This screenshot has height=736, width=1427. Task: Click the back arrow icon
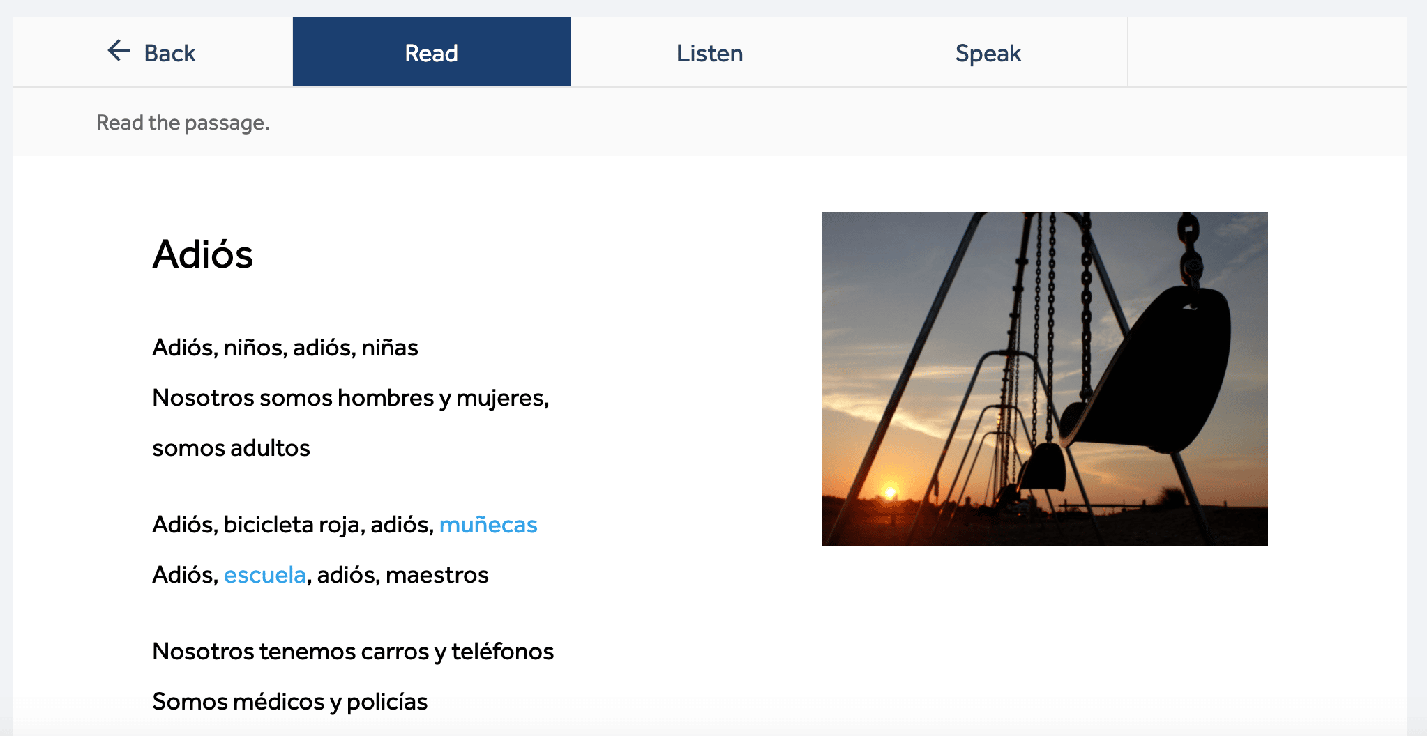(119, 51)
